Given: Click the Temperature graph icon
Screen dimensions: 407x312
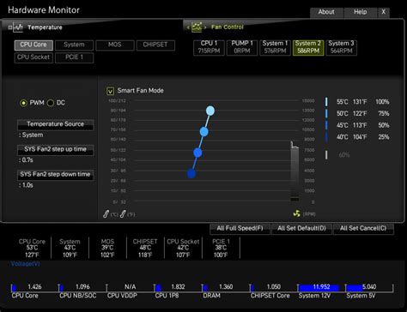Looking at the screenshot, I should click(16, 27).
